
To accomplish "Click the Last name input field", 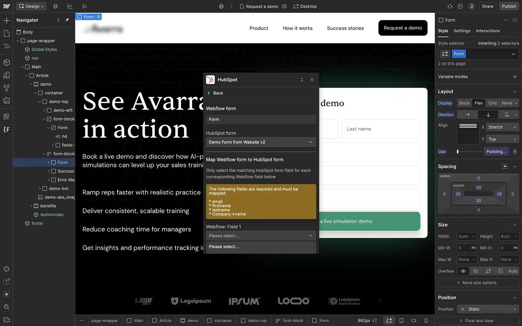I will pyautogui.click(x=381, y=129).
